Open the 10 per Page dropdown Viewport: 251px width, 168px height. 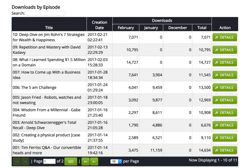pos(116,161)
